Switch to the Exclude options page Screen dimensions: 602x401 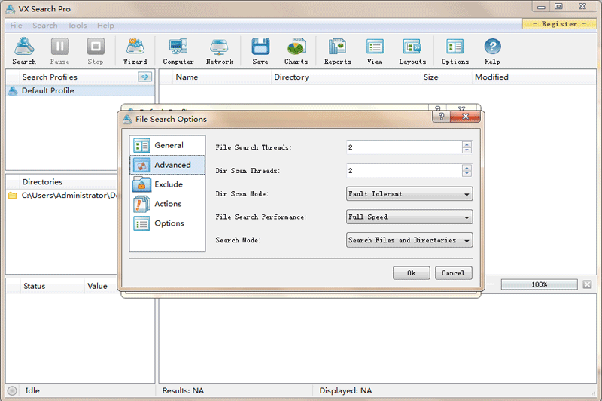coord(167,184)
